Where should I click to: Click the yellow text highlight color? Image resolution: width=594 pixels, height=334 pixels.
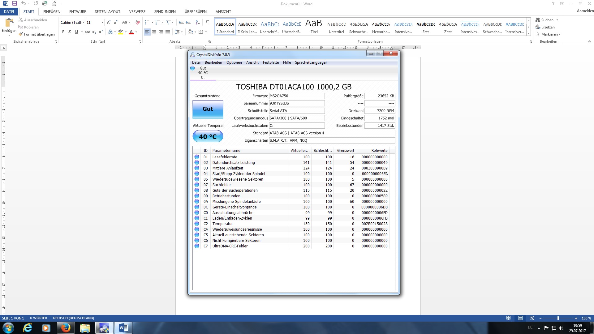coord(121,32)
